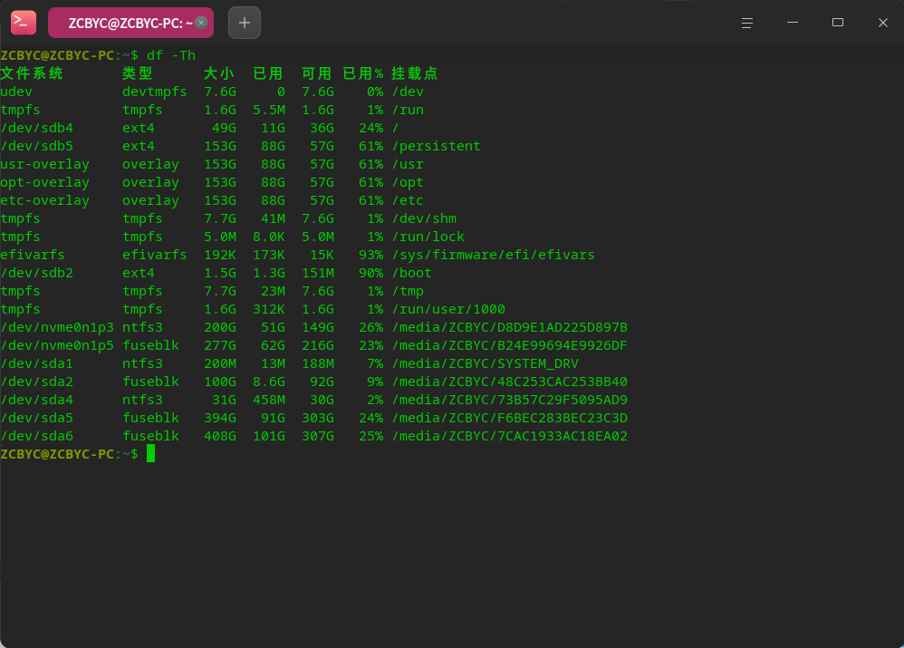Click the '/dev/shm' mount point
Image resolution: width=904 pixels, height=648 pixels.
click(x=424, y=218)
